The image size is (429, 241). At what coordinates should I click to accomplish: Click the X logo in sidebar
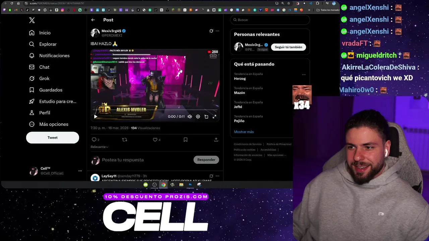pyautogui.click(x=32, y=20)
